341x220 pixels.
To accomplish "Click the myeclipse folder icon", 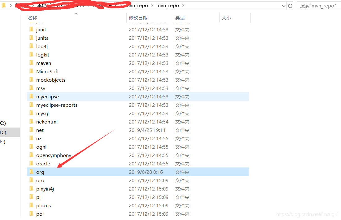I will [31, 97].
